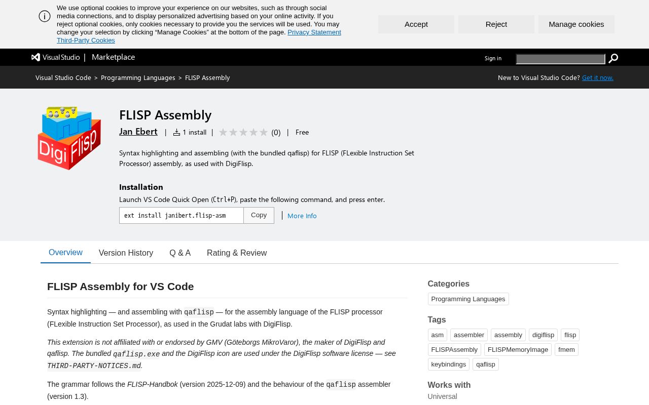Open Programming Languages breadcrumb
This screenshot has width=649, height=405.
pos(138,77)
